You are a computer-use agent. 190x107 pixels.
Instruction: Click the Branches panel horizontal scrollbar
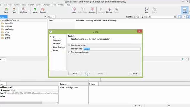pyautogui.click(x=21, y=103)
